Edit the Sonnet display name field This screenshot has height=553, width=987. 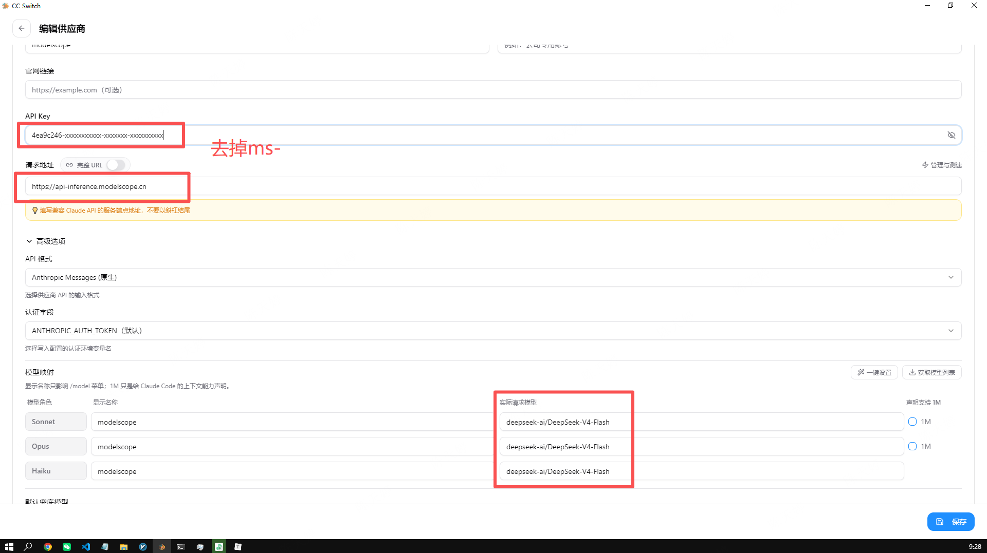[293, 422]
